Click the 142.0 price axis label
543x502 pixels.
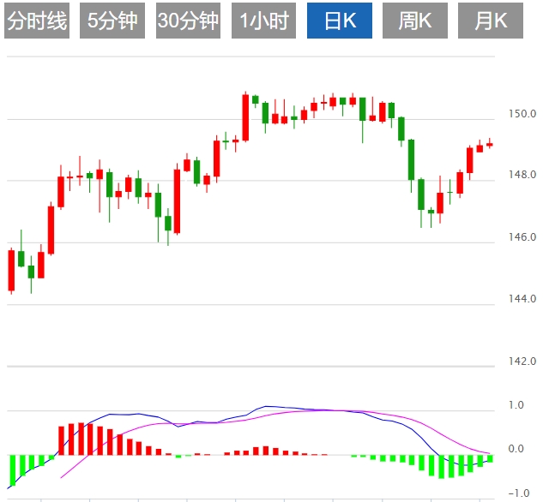pos(522,361)
